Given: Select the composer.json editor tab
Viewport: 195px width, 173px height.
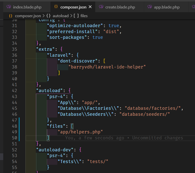Looking at the screenshot, I should tap(73, 7).
